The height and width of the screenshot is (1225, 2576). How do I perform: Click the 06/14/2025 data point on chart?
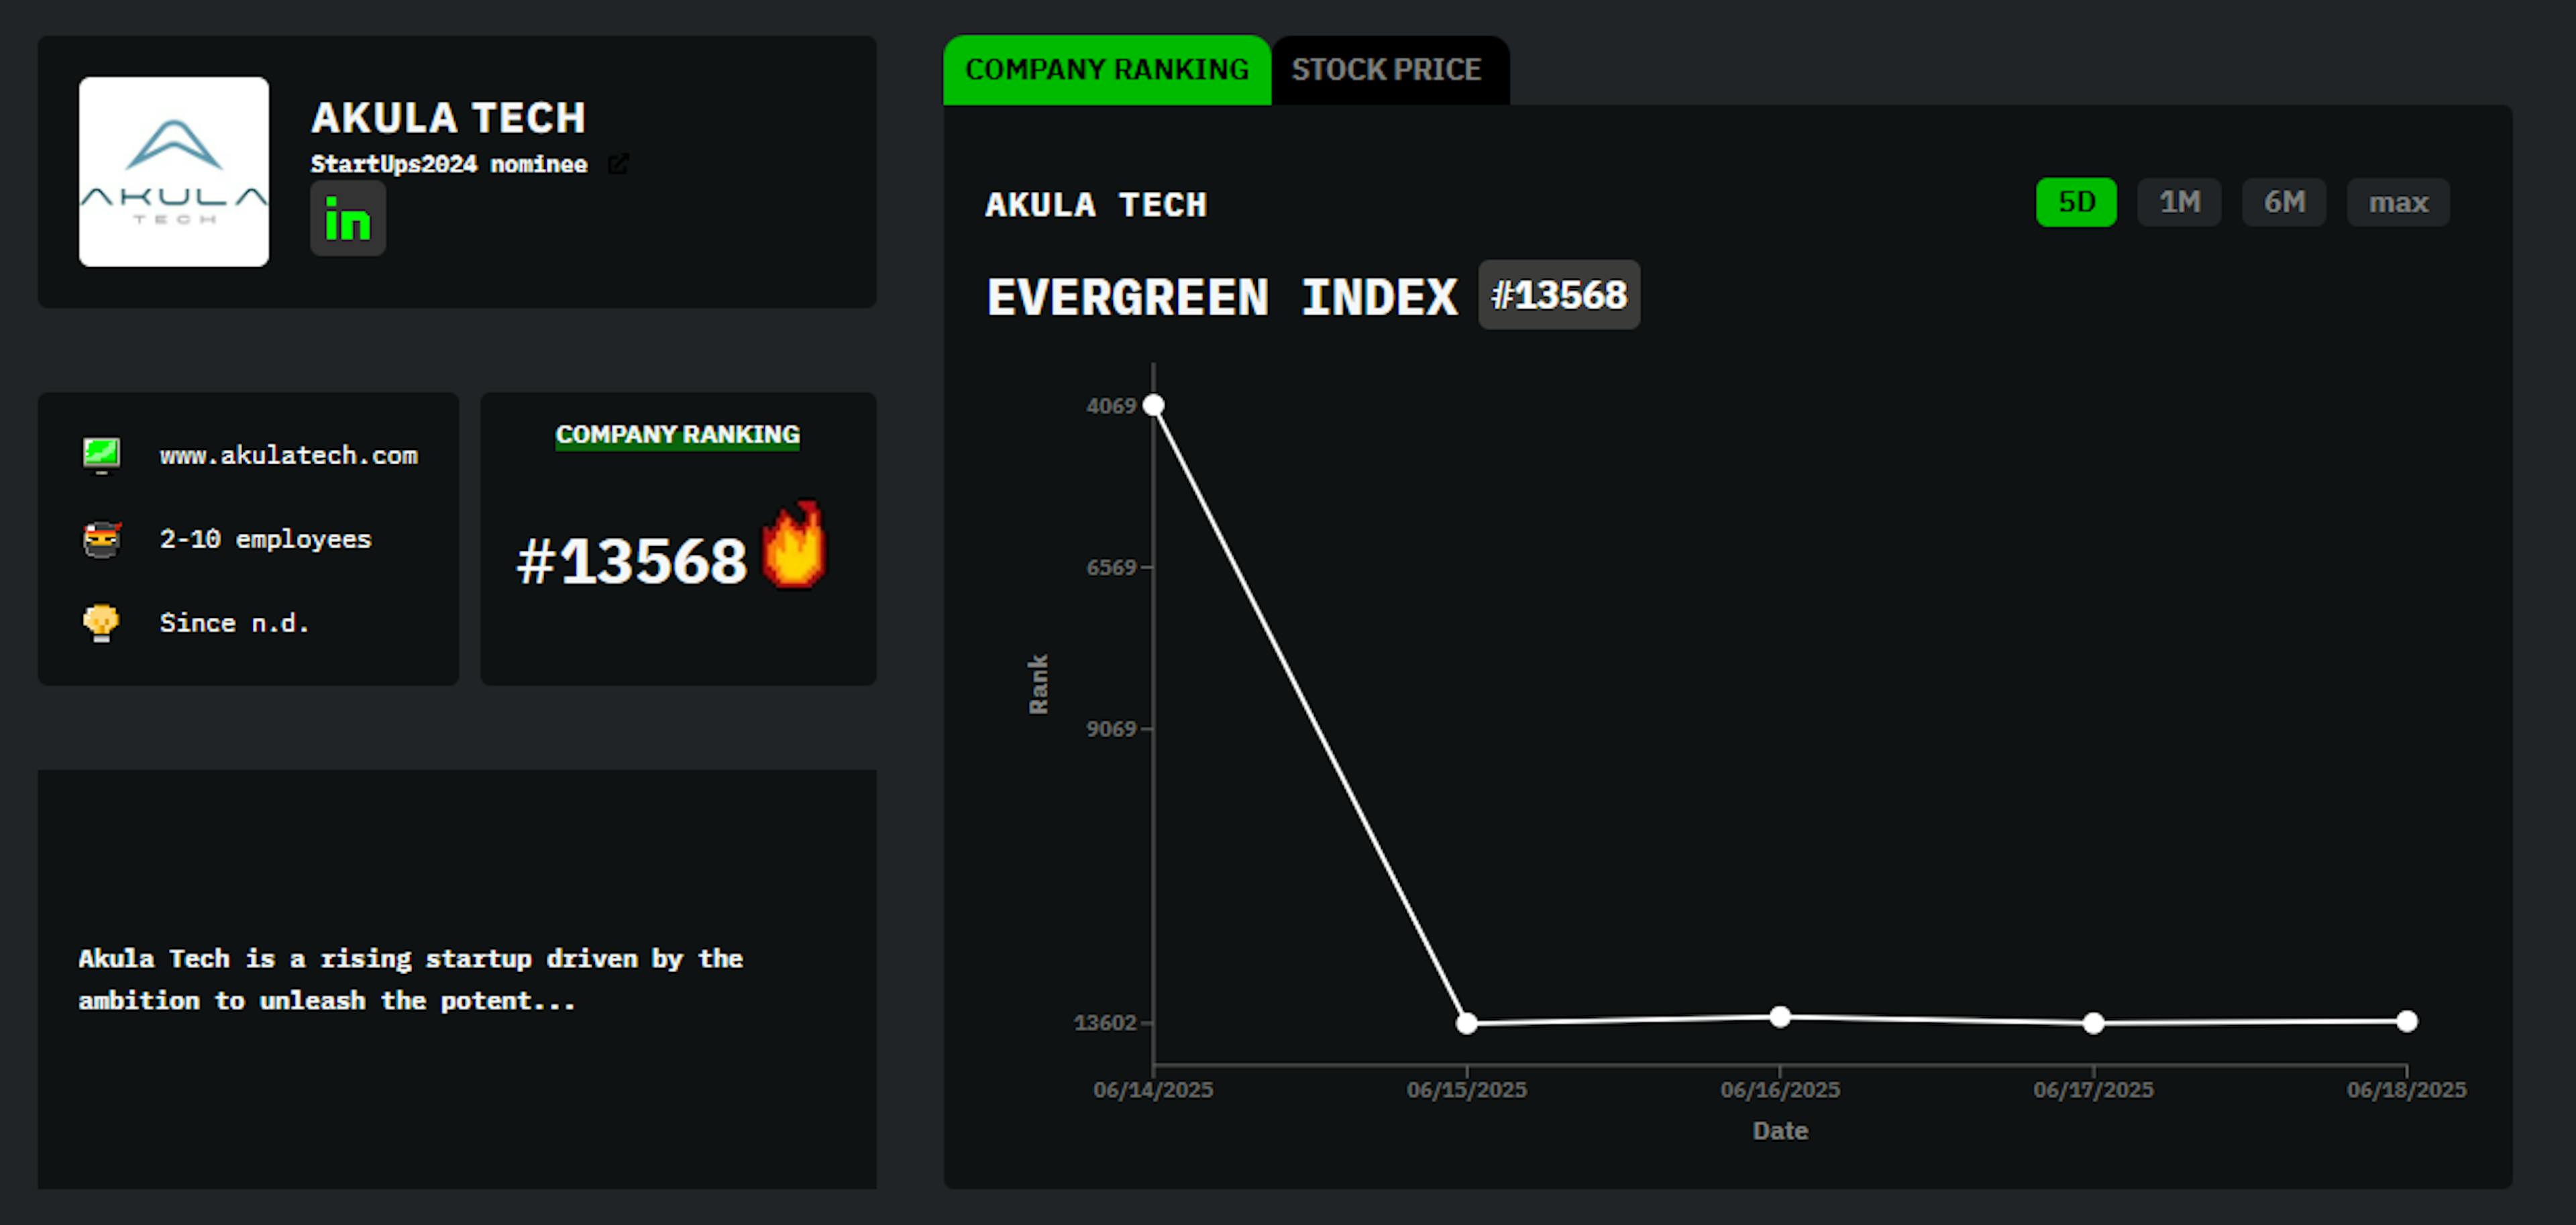1153,405
